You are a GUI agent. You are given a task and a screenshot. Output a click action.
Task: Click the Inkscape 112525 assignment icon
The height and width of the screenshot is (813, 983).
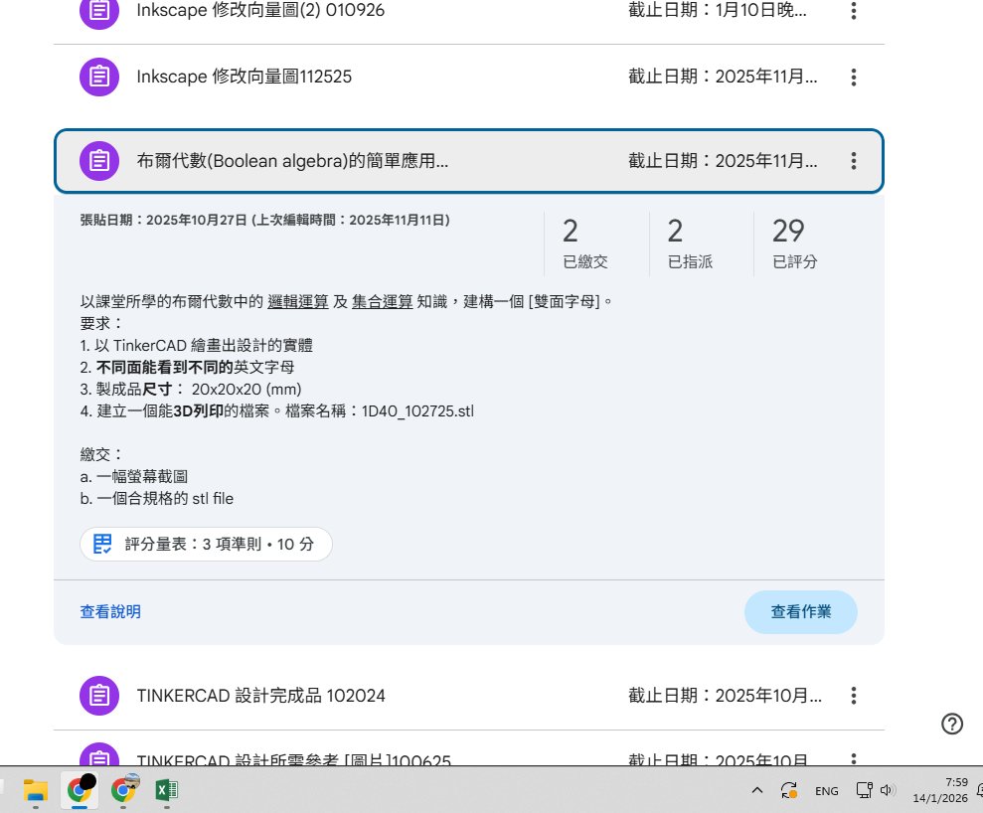coord(99,77)
